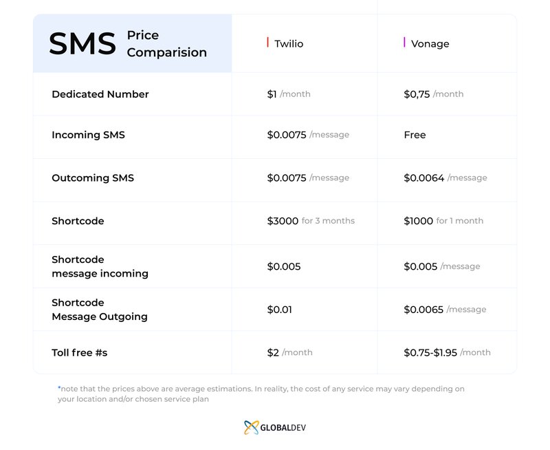
Task: Click the purple marker beside Vonage
Action: click(404, 42)
